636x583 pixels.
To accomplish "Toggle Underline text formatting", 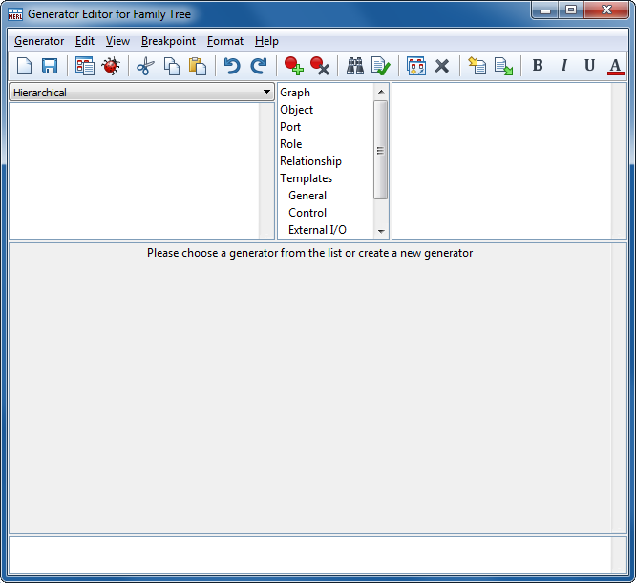I will click(589, 66).
